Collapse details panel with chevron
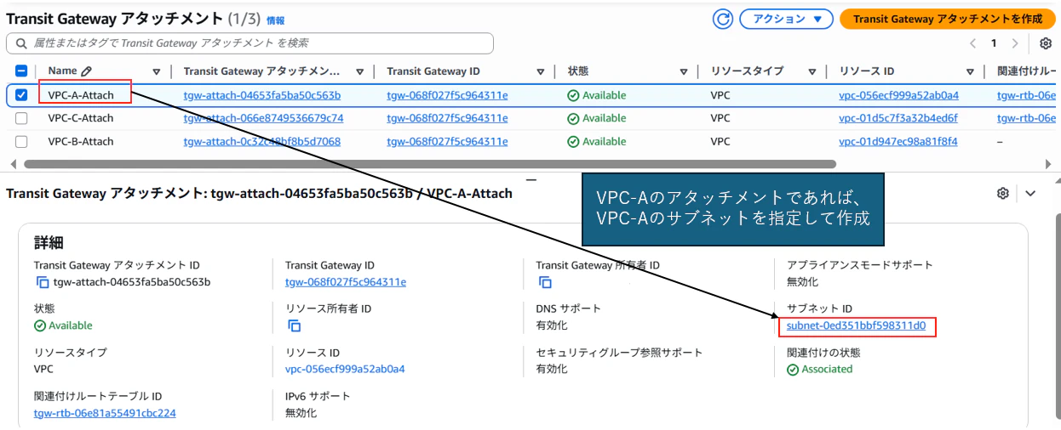 (x=1030, y=193)
